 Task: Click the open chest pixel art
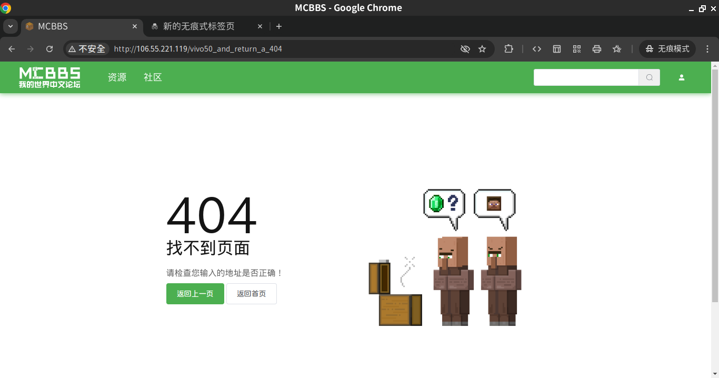(395, 293)
